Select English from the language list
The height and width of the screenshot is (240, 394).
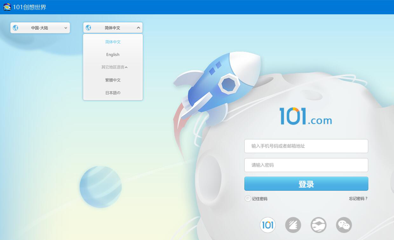[x=113, y=55]
